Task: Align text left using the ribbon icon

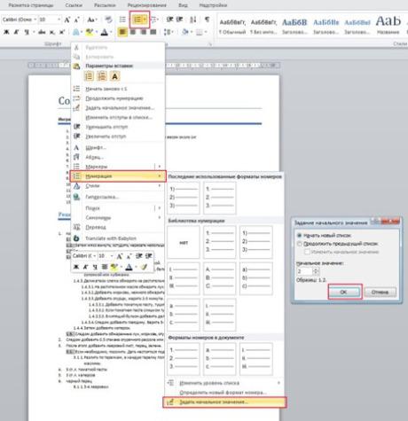Action: tap(122, 32)
